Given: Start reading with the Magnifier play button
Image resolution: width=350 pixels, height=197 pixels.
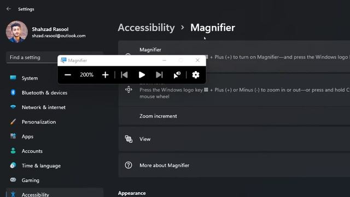Looking at the screenshot, I should pyautogui.click(x=142, y=75).
